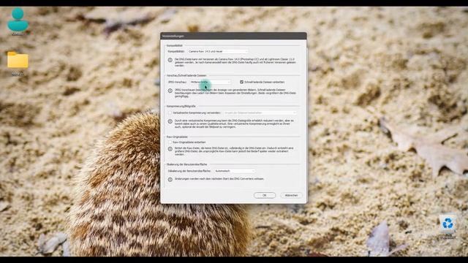Click the Abbrechen button
The image size is (468, 263).
coord(291,195)
